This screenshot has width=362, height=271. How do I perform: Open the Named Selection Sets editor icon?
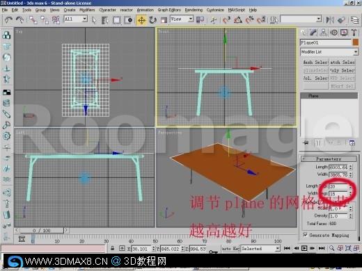(x=274, y=20)
